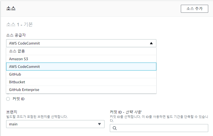The width and height of the screenshot is (213, 136).
Task: Click the 소스 1 - 기본 heading
Action: click(x=19, y=24)
